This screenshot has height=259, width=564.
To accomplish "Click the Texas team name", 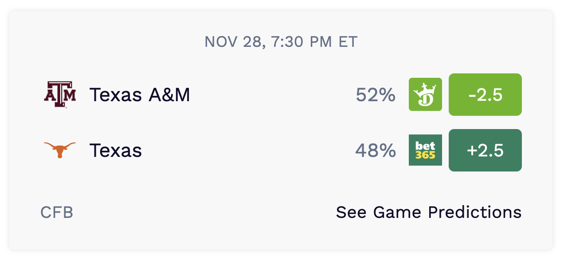I will point(116,150).
